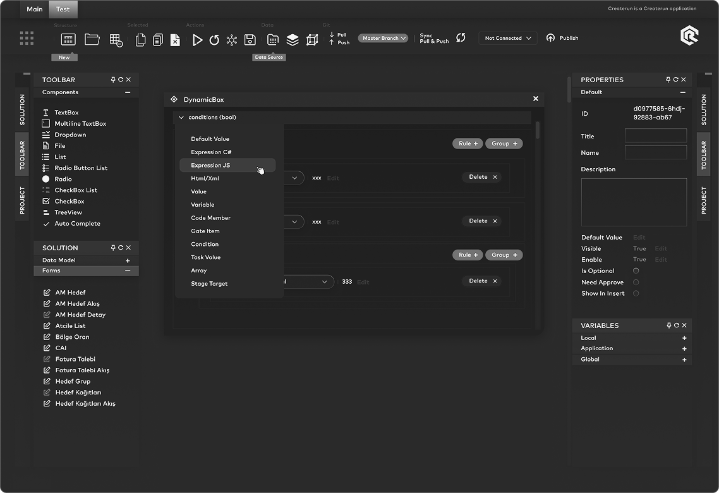Click the New structure icon
This screenshot has height=493, width=719.
tap(68, 39)
